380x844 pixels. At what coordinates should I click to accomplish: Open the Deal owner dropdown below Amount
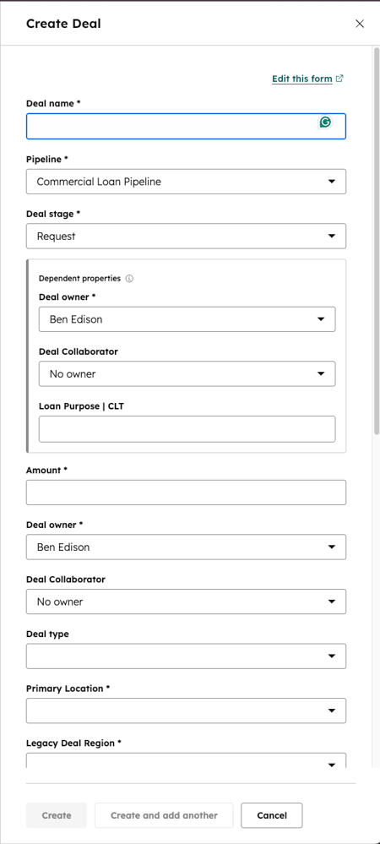tap(186, 547)
